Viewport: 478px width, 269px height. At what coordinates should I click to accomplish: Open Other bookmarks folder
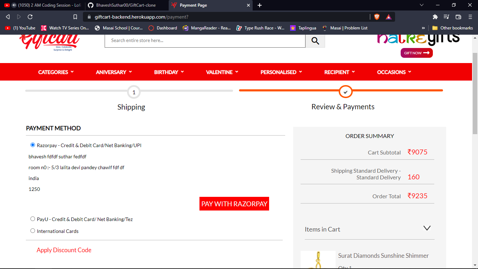[x=452, y=28]
